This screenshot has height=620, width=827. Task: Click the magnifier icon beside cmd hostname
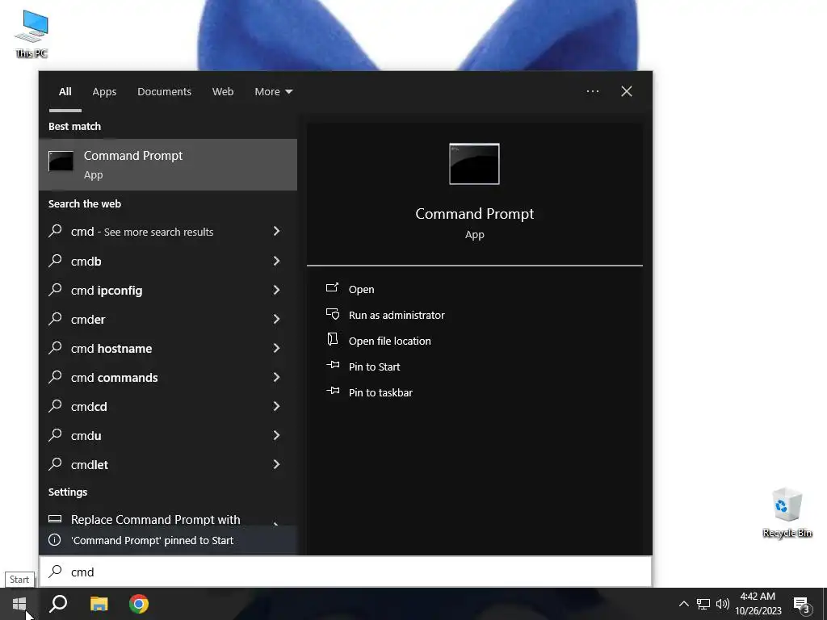[x=56, y=347]
